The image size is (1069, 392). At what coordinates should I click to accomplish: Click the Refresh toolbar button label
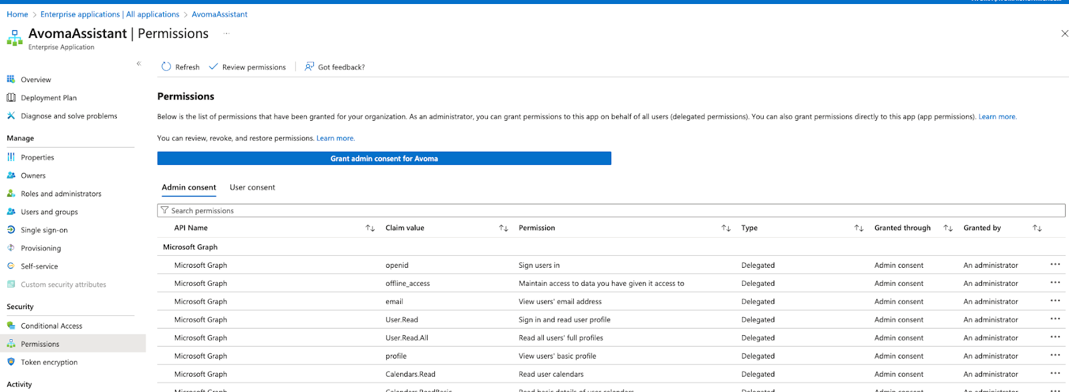[188, 67]
